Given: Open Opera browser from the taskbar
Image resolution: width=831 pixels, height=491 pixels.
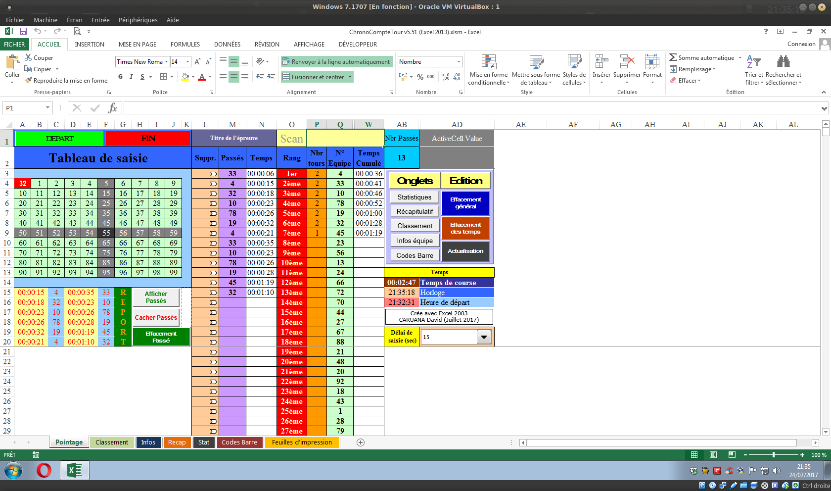Looking at the screenshot, I should click(x=44, y=470).
